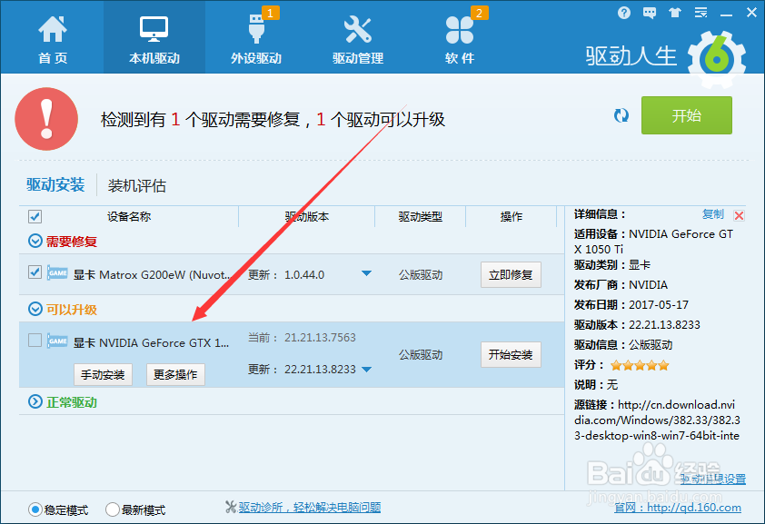Click the 外设驱动 notification badge 1
This screenshot has height=524, width=765.
pos(271,13)
